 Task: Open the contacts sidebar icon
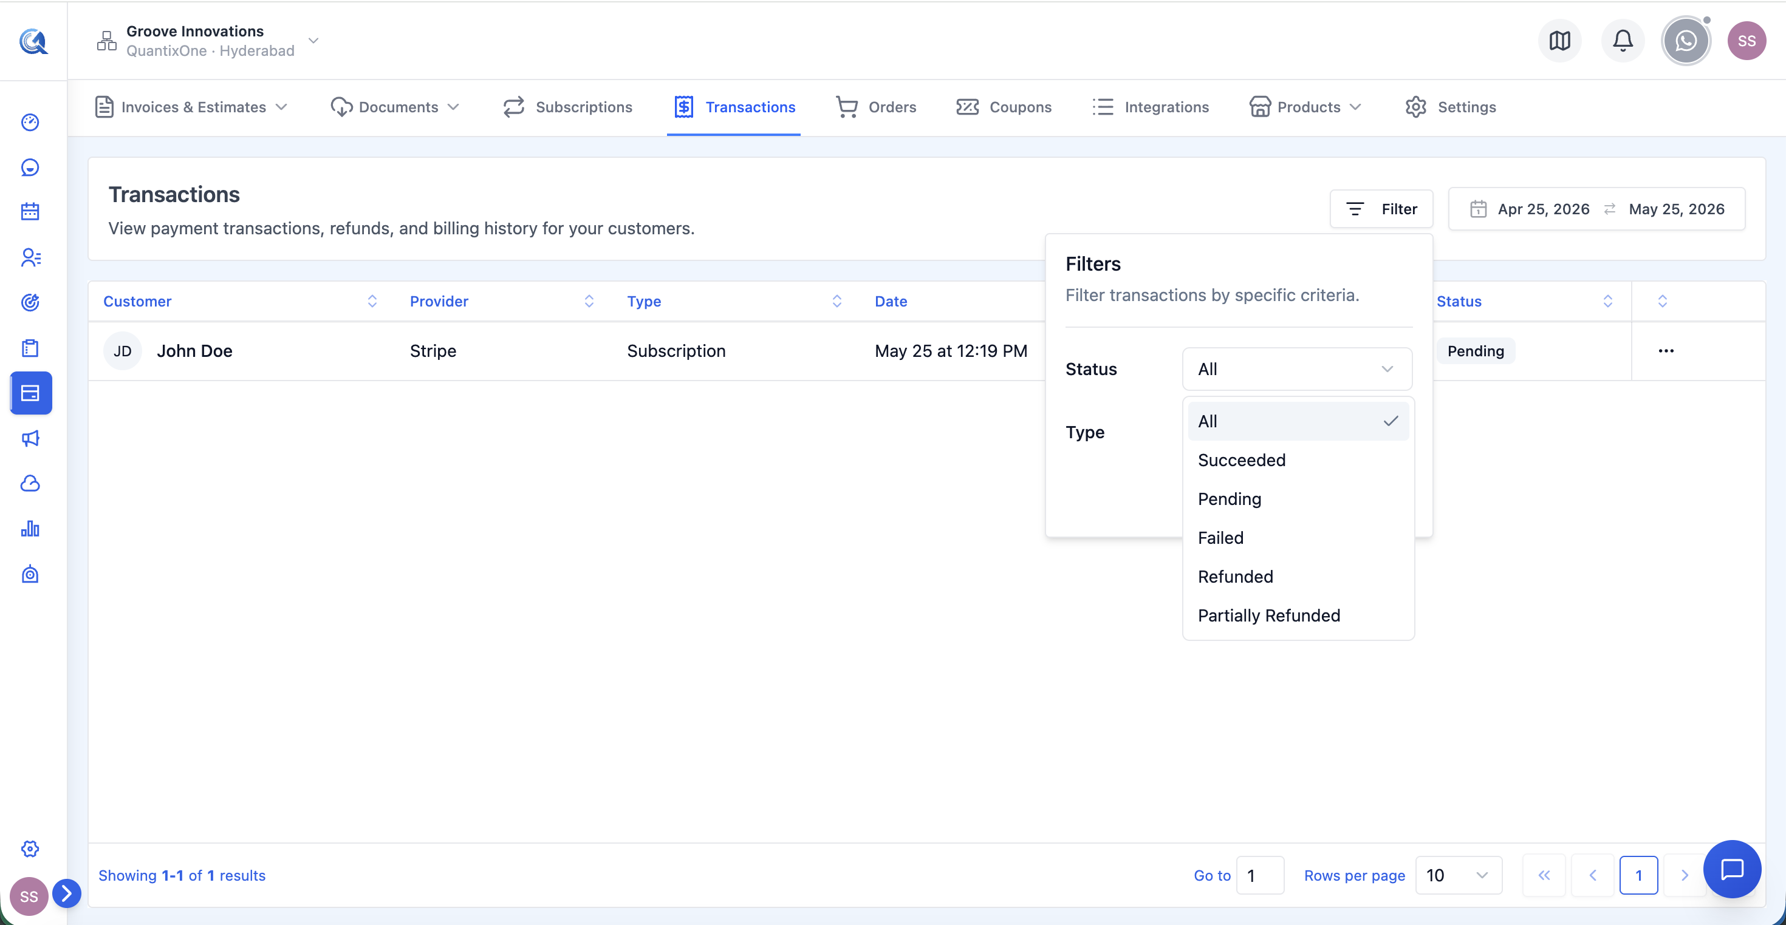point(30,258)
